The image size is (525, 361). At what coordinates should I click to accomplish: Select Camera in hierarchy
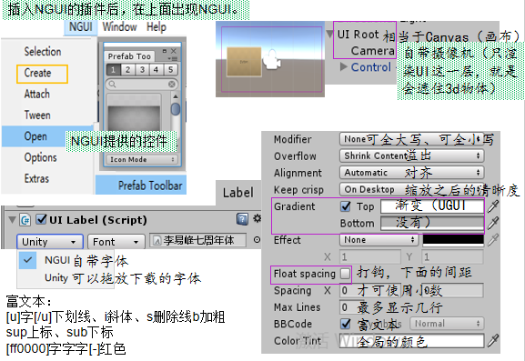[x=372, y=51]
